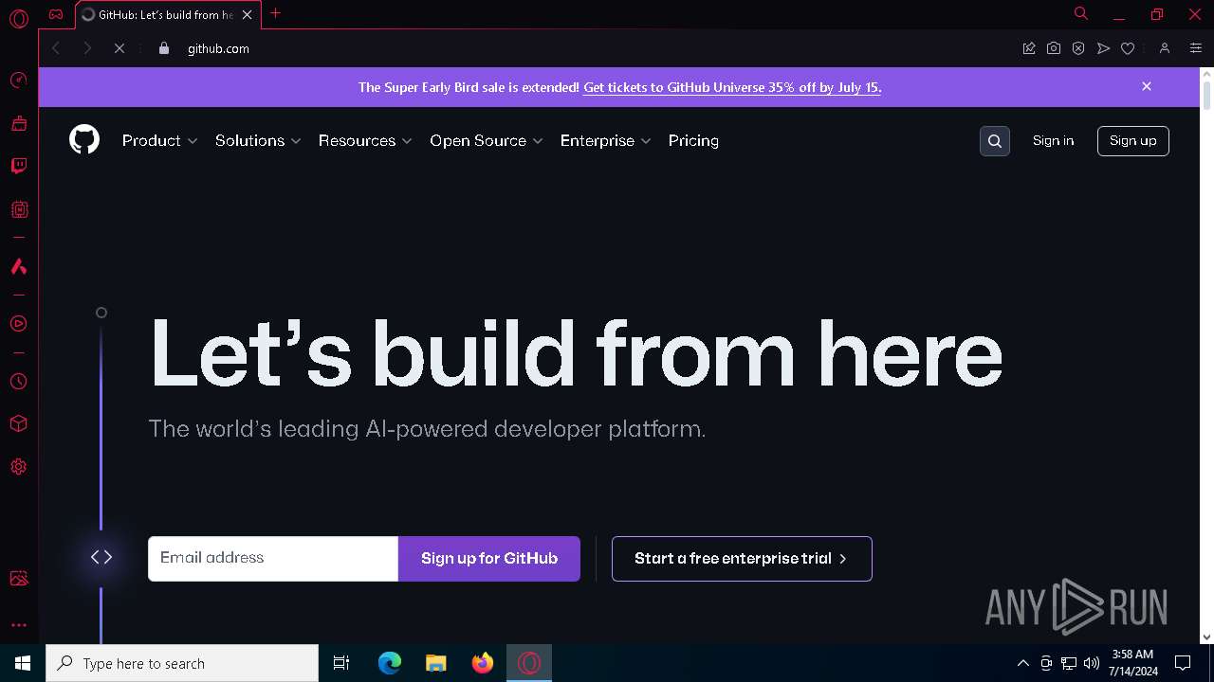Open File Explorer from taskbar
1214x682 pixels.
[x=436, y=663]
